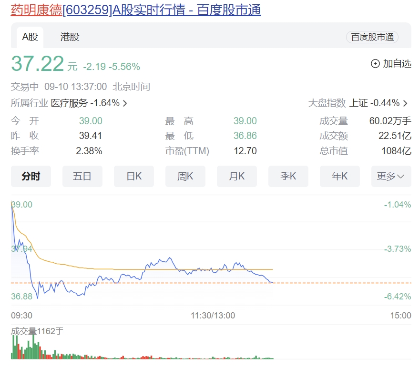Switch to the 周K chart tab
The height and width of the screenshot is (367, 419).
pos(185,176)
